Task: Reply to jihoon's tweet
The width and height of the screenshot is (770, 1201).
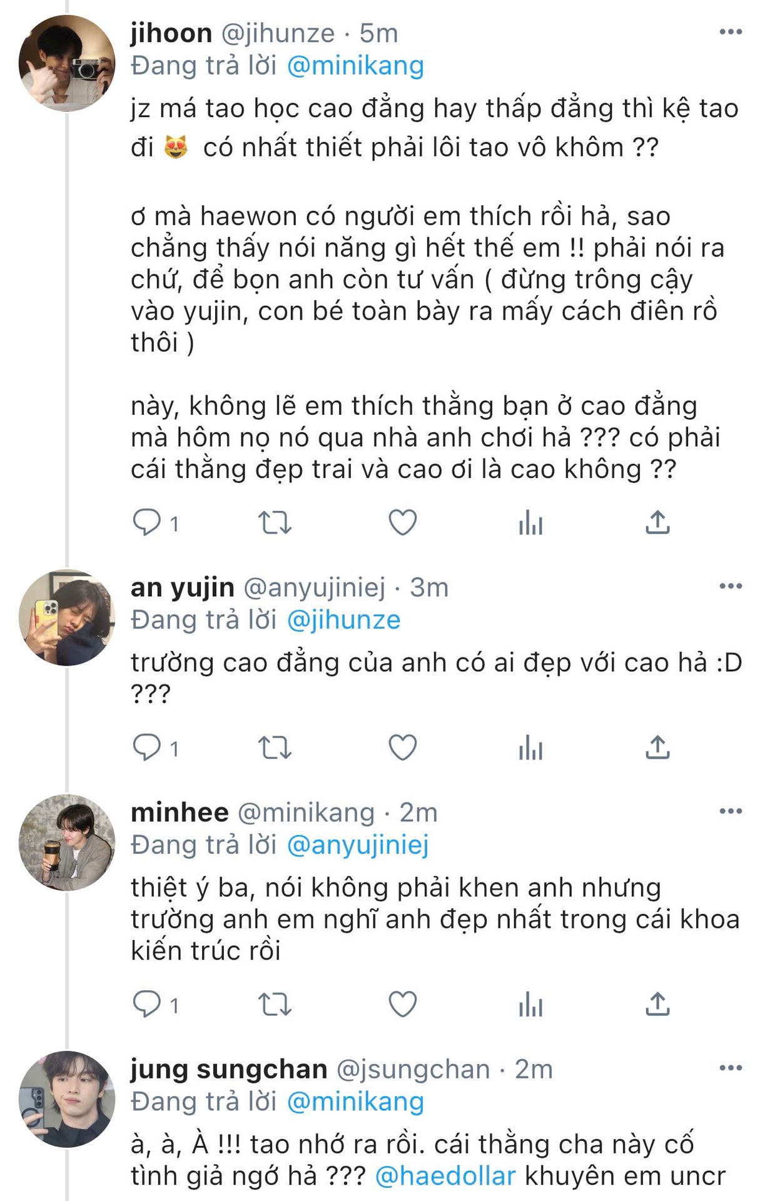Action: coord(147,522)
